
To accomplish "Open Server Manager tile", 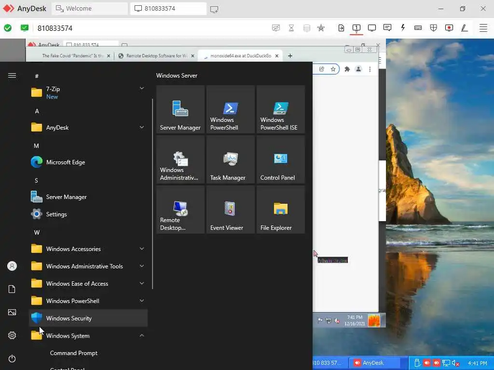I will pyautogui.click(x=180, y=109).
